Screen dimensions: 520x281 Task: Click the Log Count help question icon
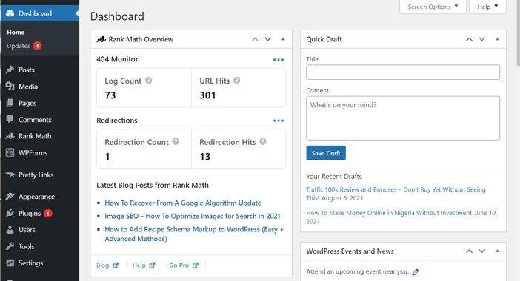149,80
